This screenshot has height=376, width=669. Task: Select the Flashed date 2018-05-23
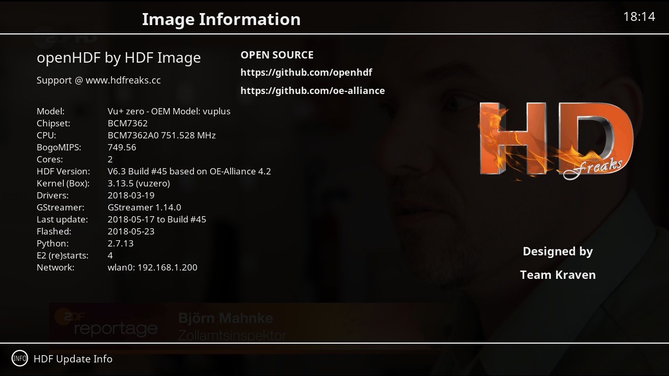(x=131, y=231)
